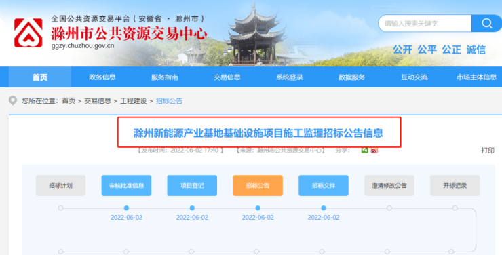Go to 交易信息 in the breadcrumb
Image resolution: width=502 pixels, height=255 pixels.
coord(98,101)
